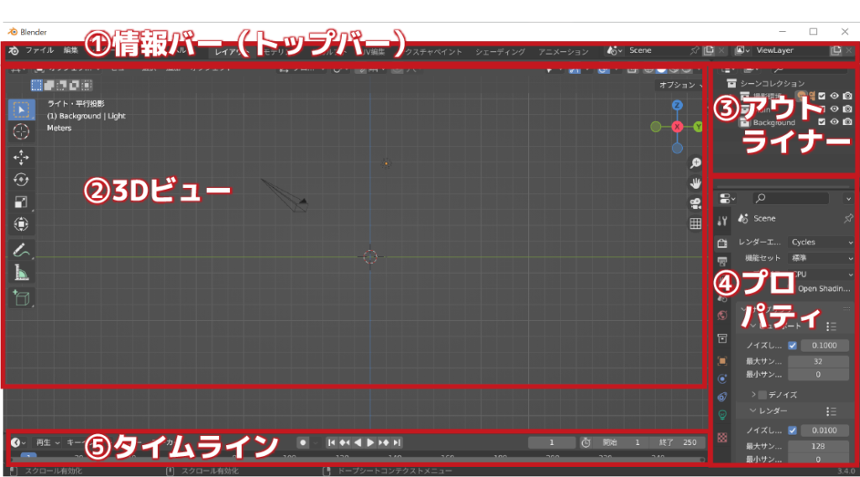Select the Scale tool
This screenshot has height=477, width=860.
pos(22,202)
